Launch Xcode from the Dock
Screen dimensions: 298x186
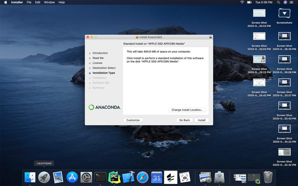[128, 178]
